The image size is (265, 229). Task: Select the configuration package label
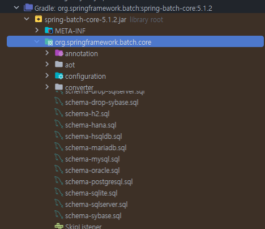86,77
